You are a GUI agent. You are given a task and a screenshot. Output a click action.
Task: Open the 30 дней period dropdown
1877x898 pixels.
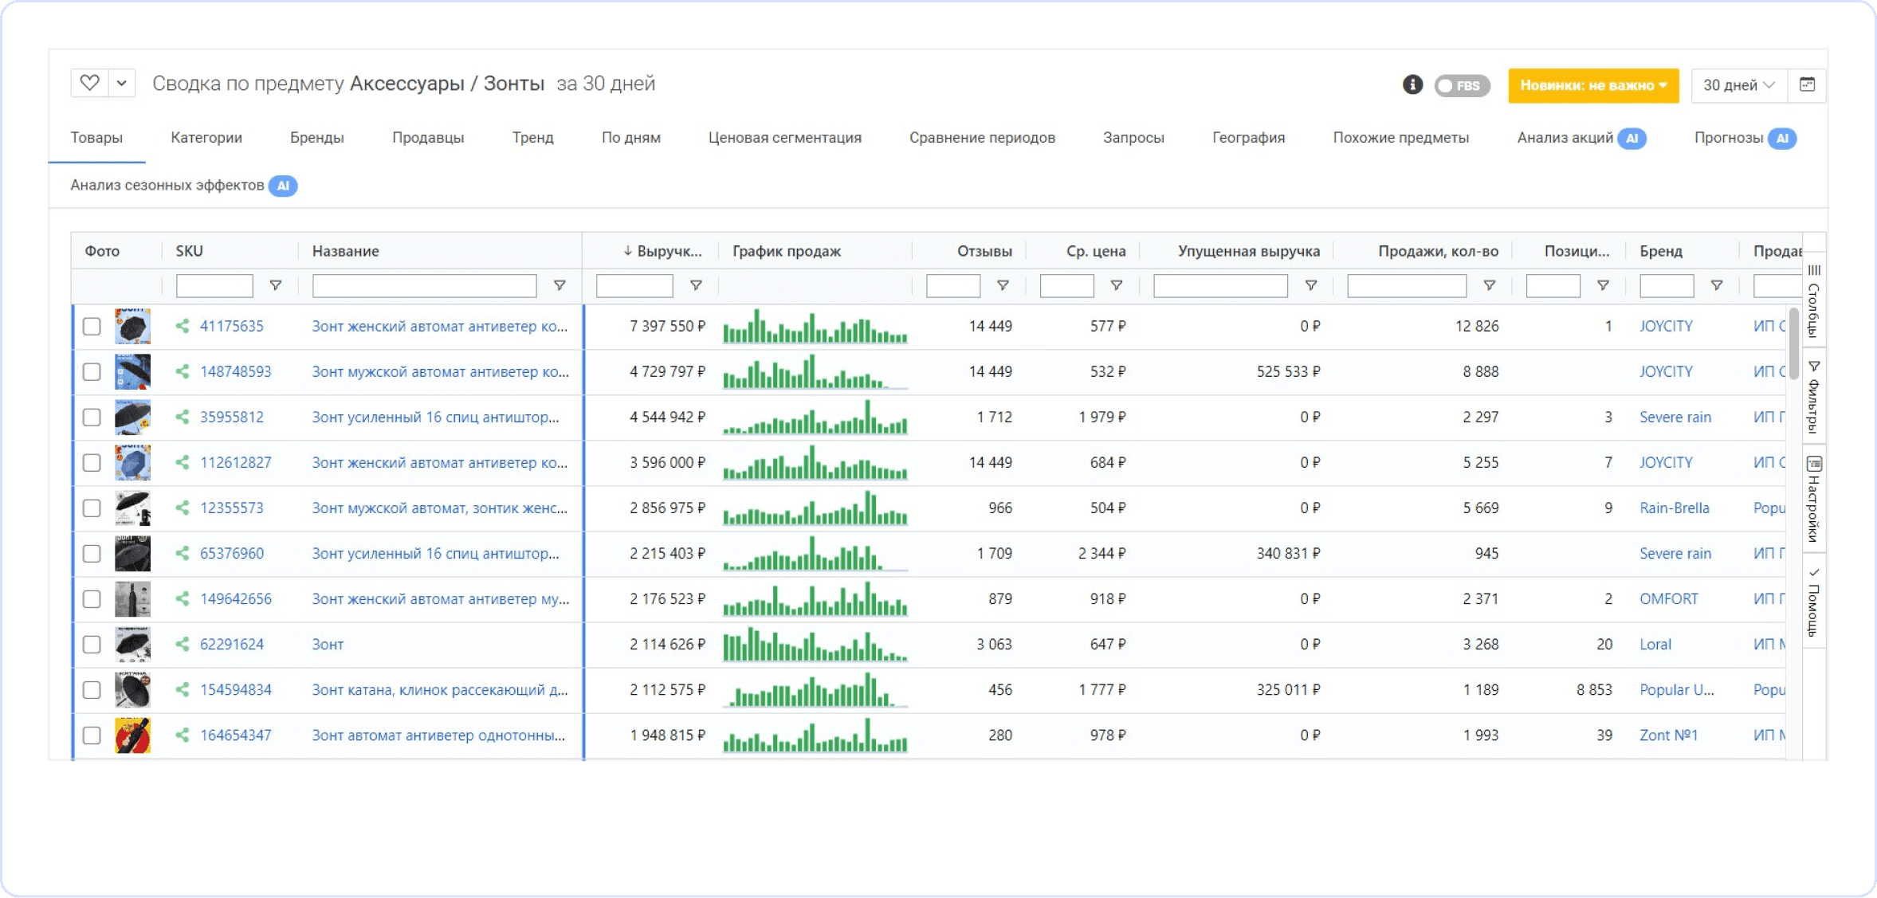pyautogui.click(x=1738, y=85)
